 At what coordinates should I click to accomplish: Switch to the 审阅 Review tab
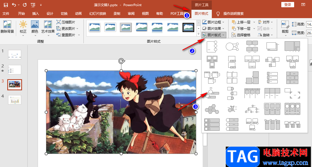tap(131, 14)
